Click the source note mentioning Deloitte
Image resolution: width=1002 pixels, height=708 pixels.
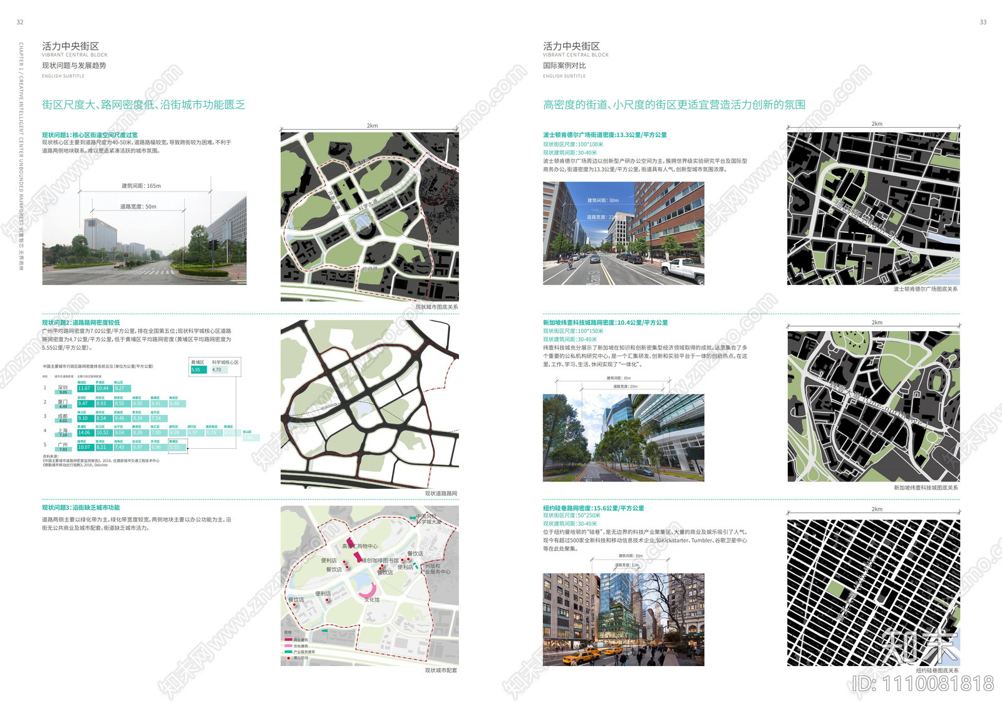pyautogui.click(x=75, y=465)
